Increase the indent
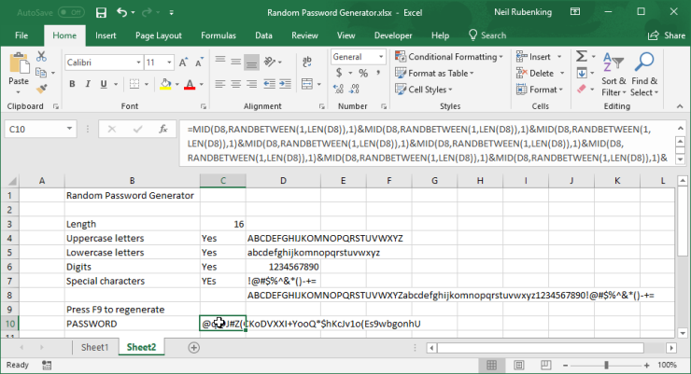The image size is (691, 374). point(285,84)
